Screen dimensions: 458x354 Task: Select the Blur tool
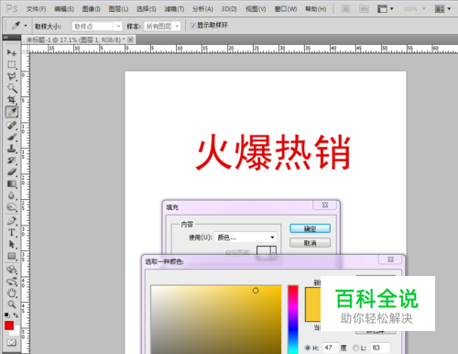coord(12,195)
